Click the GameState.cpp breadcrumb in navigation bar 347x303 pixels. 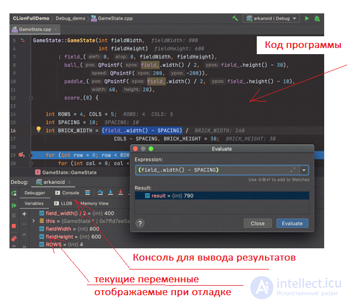112,18
